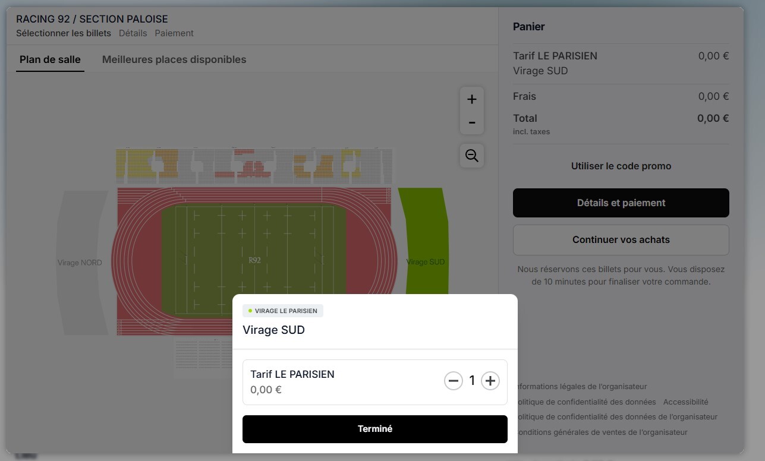Zoom out on the seating map
Viewport: 765px width, 461px height.
pyautogui.click(x=472, y=123)
